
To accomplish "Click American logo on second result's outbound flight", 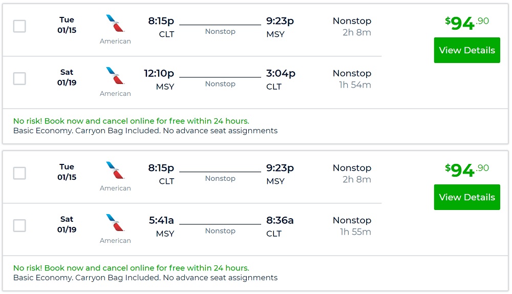I will [115, 171].
